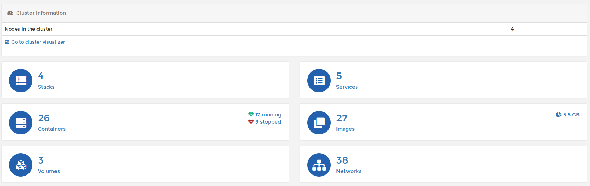Select the 17 running containers text
590x186 pixels.
(x=268, y=115)
